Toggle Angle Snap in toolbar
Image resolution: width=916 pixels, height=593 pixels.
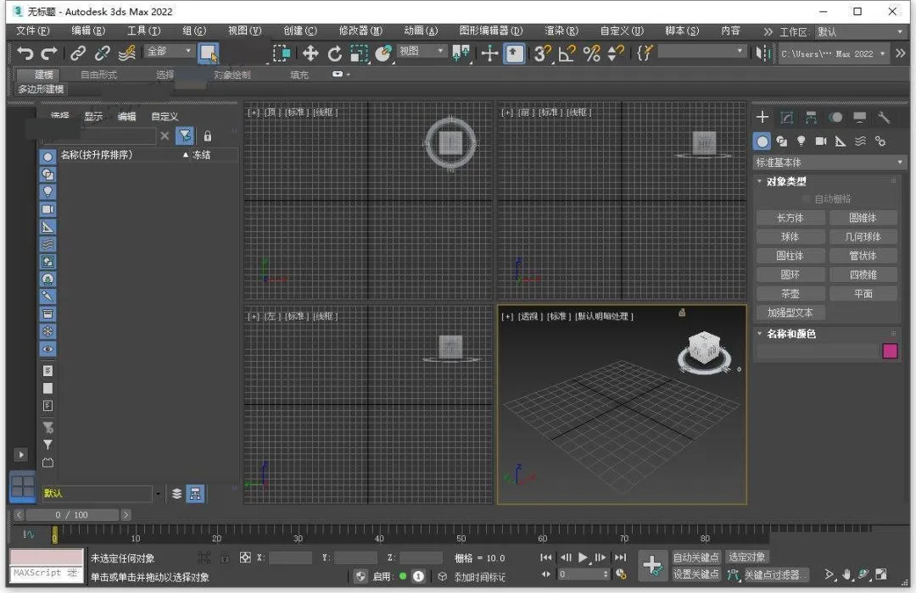(x=567, y=53)
